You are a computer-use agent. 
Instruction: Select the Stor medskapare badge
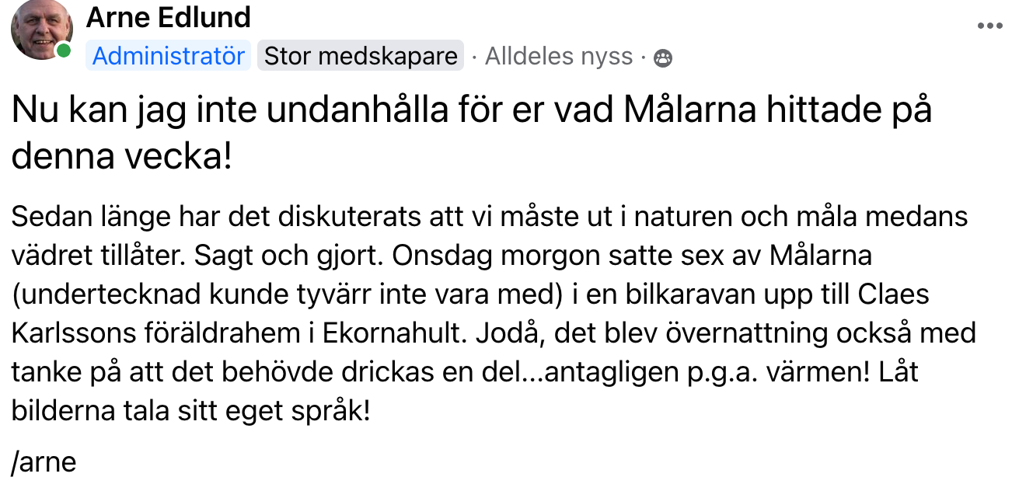pyautogui.click(x=361, y=56)
